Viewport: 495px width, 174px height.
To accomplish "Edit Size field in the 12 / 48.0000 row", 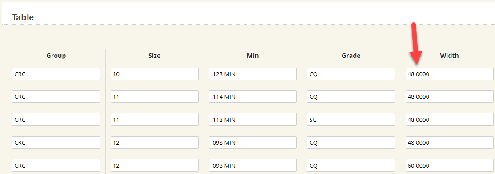I will click(155, 142).
